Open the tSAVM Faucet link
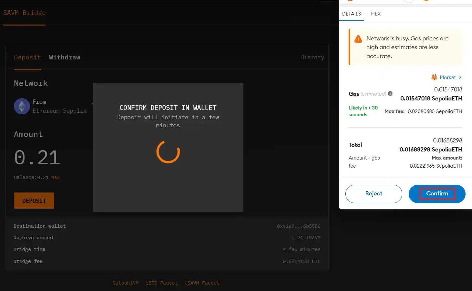 point(202,283)
